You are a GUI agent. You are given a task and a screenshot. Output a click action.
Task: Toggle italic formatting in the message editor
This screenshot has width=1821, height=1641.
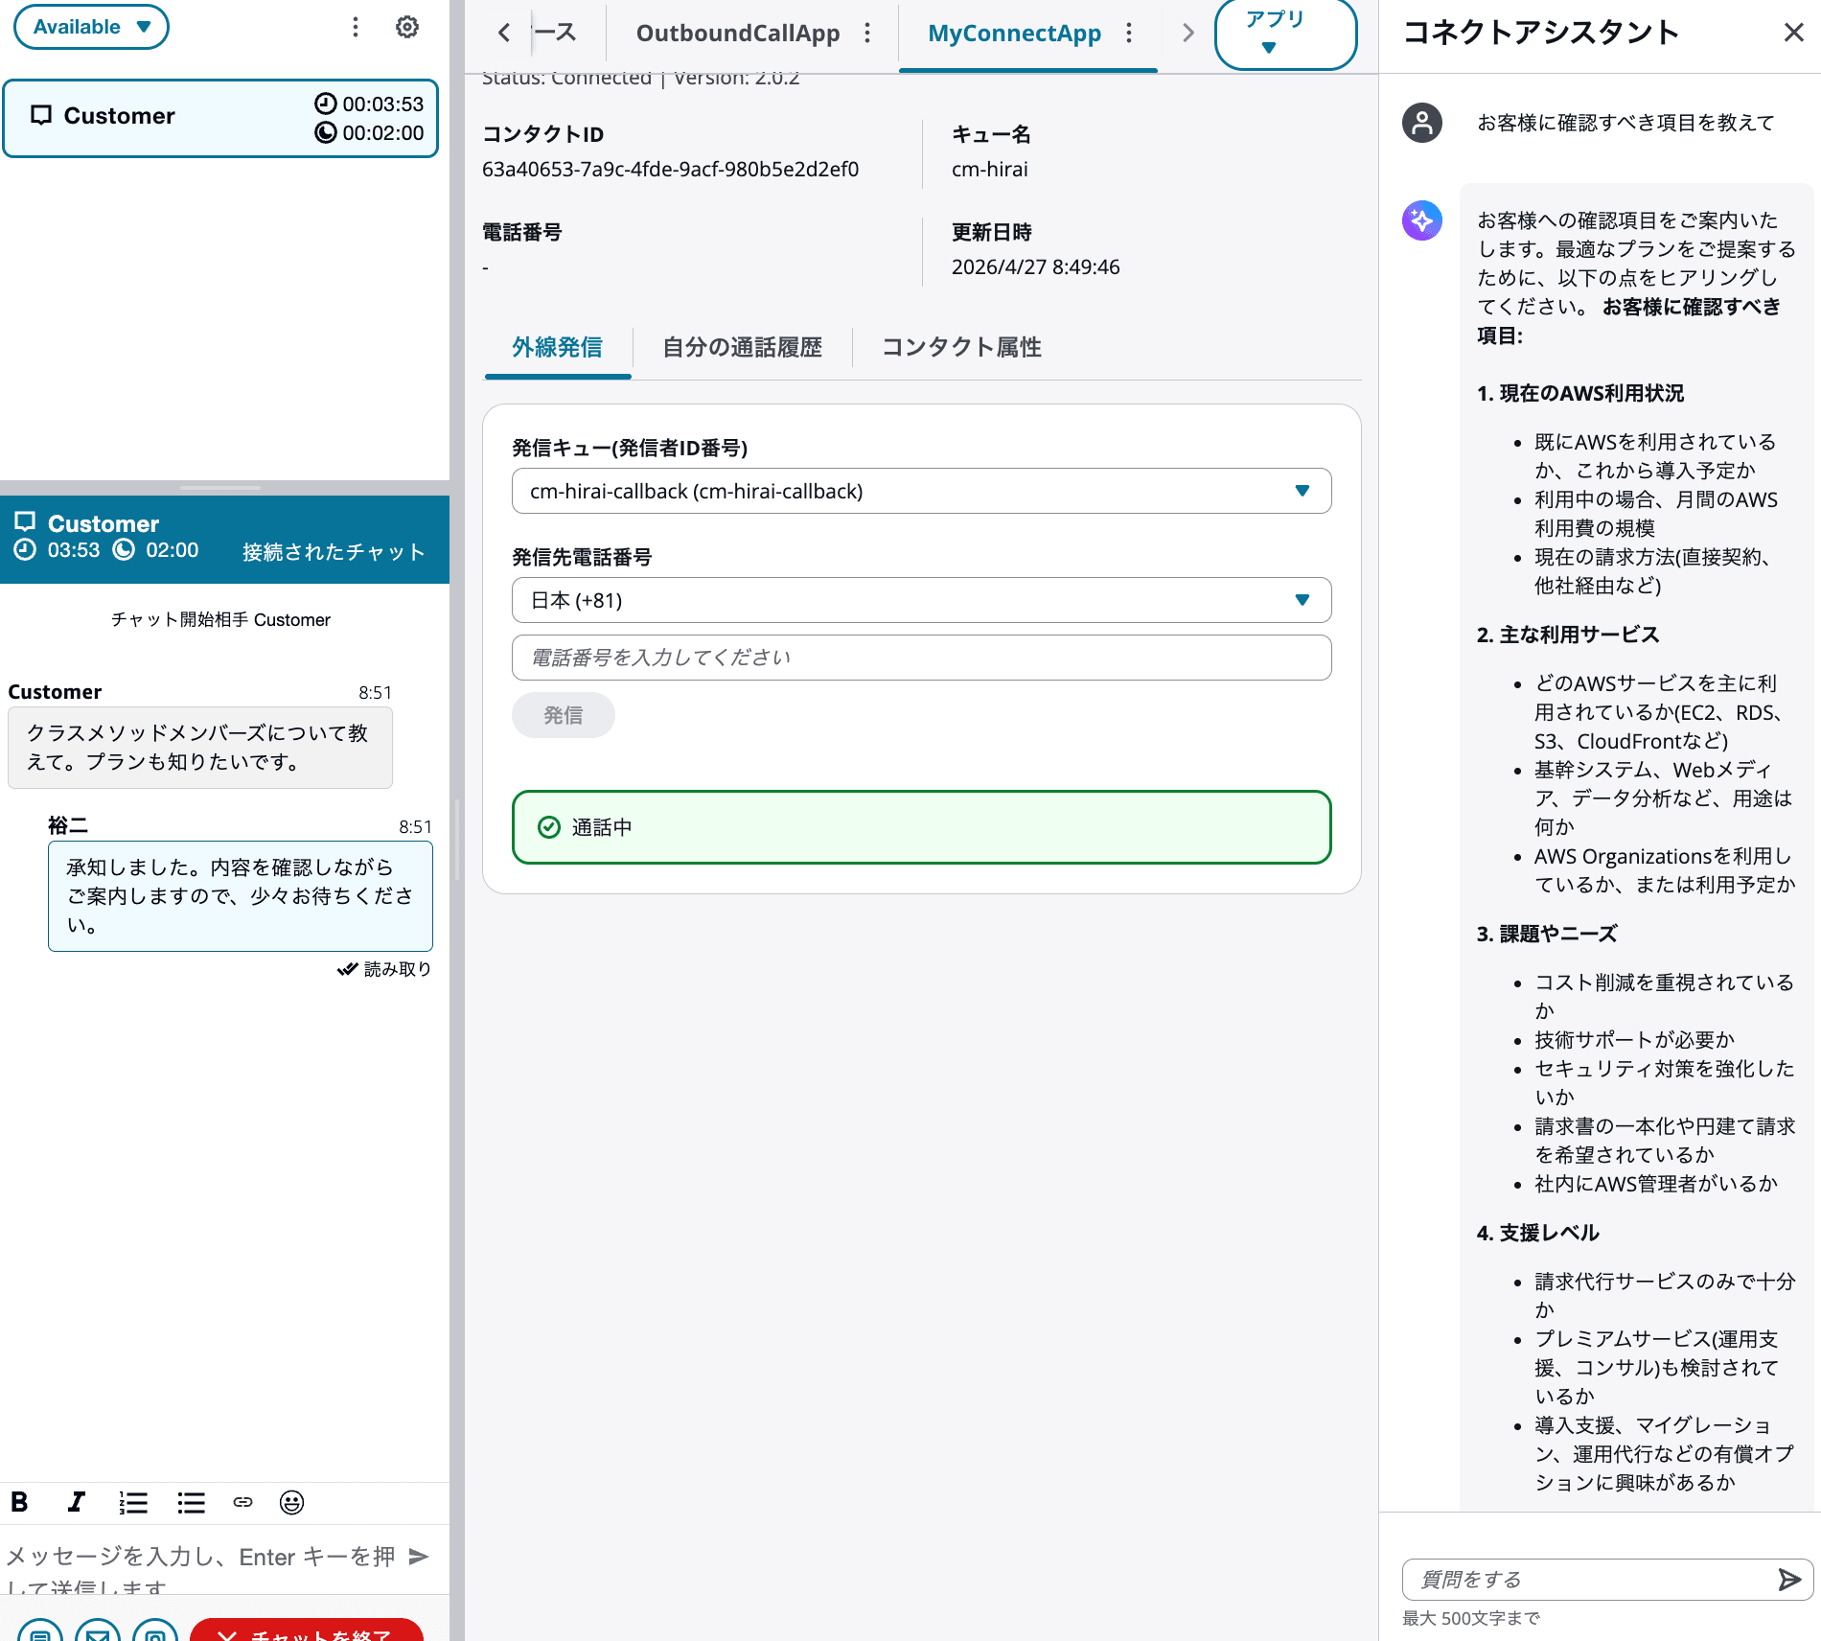coord(76,1502)
